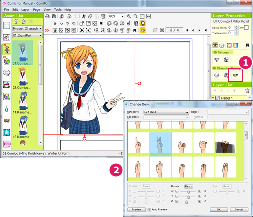The height and width of the screenshot is (217, 253).
Task: Increase Transparency with the up stepper
Action: coord(236,32)
